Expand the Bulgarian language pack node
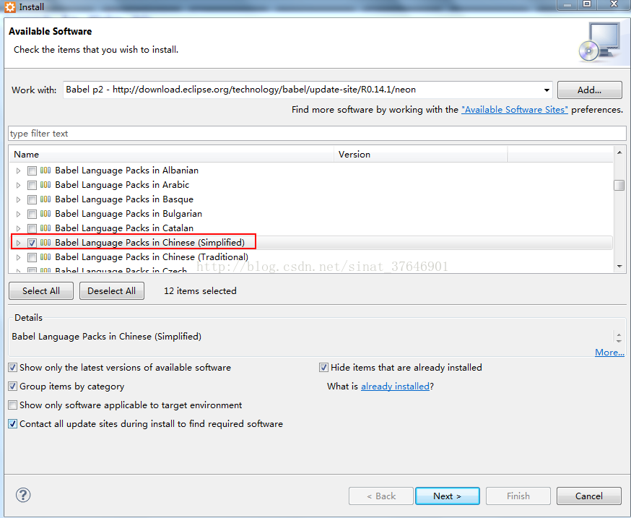 [x=18, y=214]
